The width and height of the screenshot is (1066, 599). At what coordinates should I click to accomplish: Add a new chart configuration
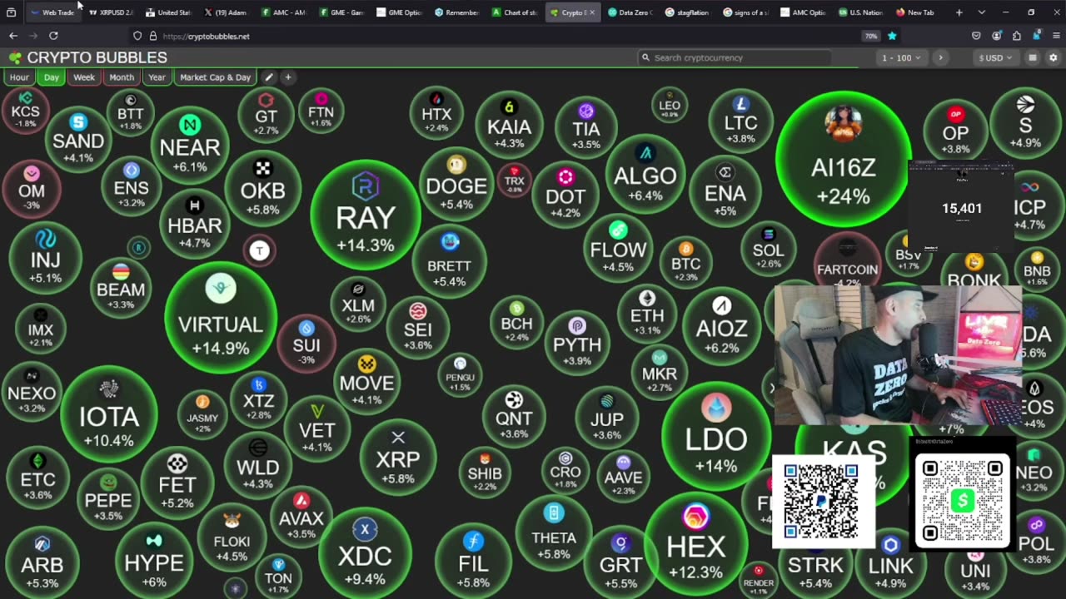click(x=288, y=77)
